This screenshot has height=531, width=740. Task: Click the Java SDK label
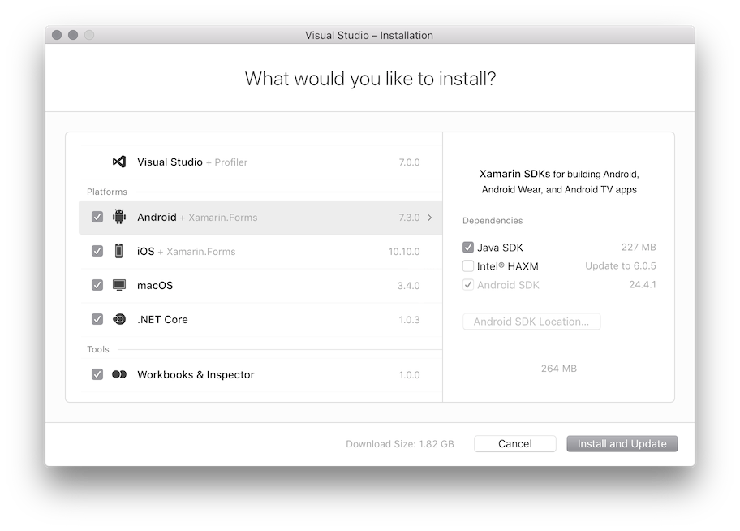pos(500,248)
